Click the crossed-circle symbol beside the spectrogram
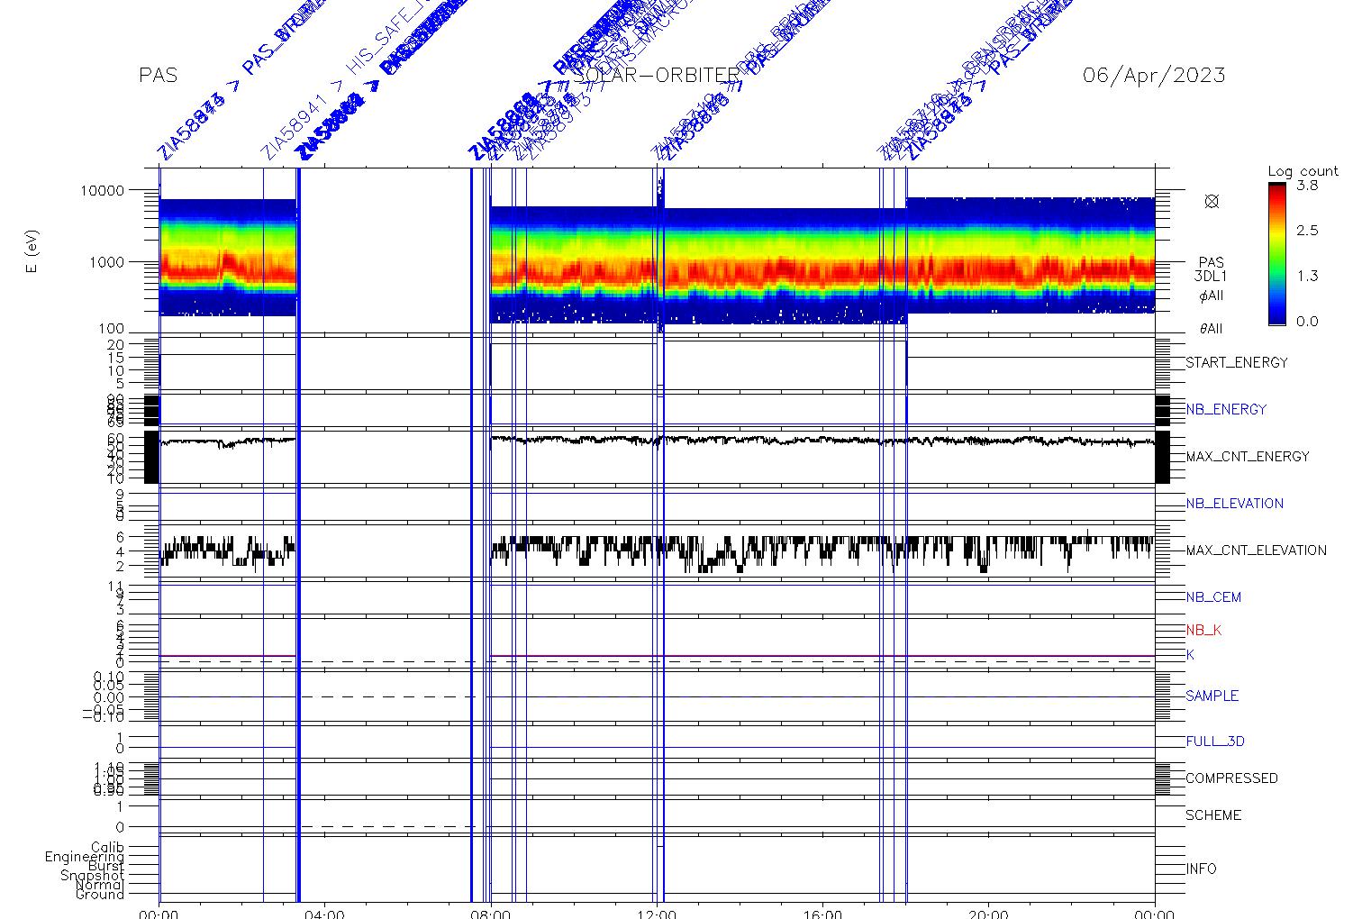 pos(1212,202)
